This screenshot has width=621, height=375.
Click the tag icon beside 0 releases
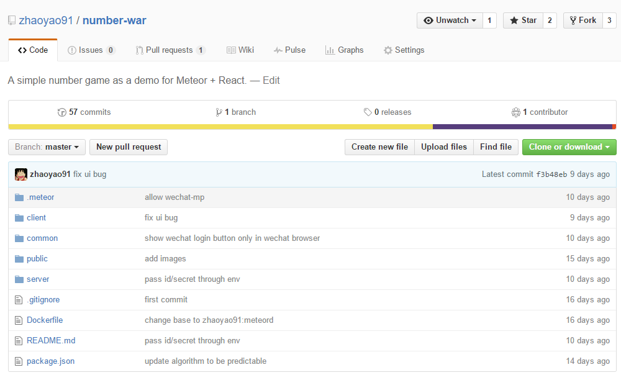(x=368, y=112)
